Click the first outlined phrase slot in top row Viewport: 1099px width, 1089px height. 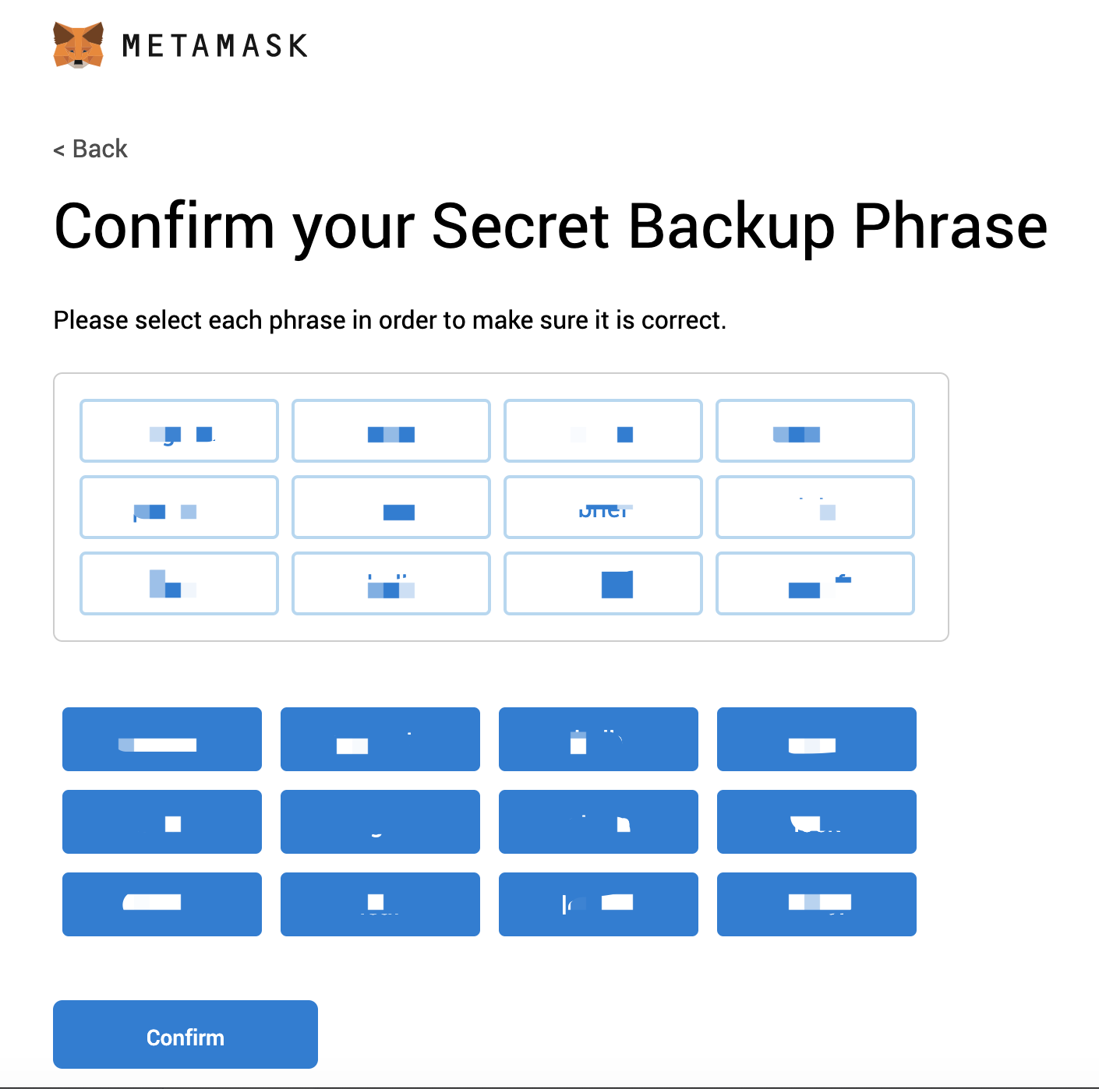(179, 431)
